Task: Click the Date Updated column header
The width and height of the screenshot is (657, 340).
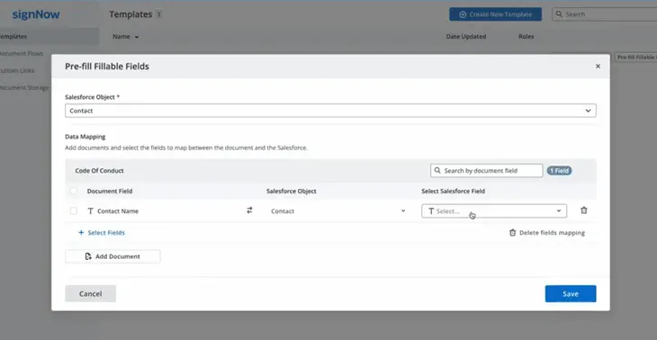Action: 466,36
